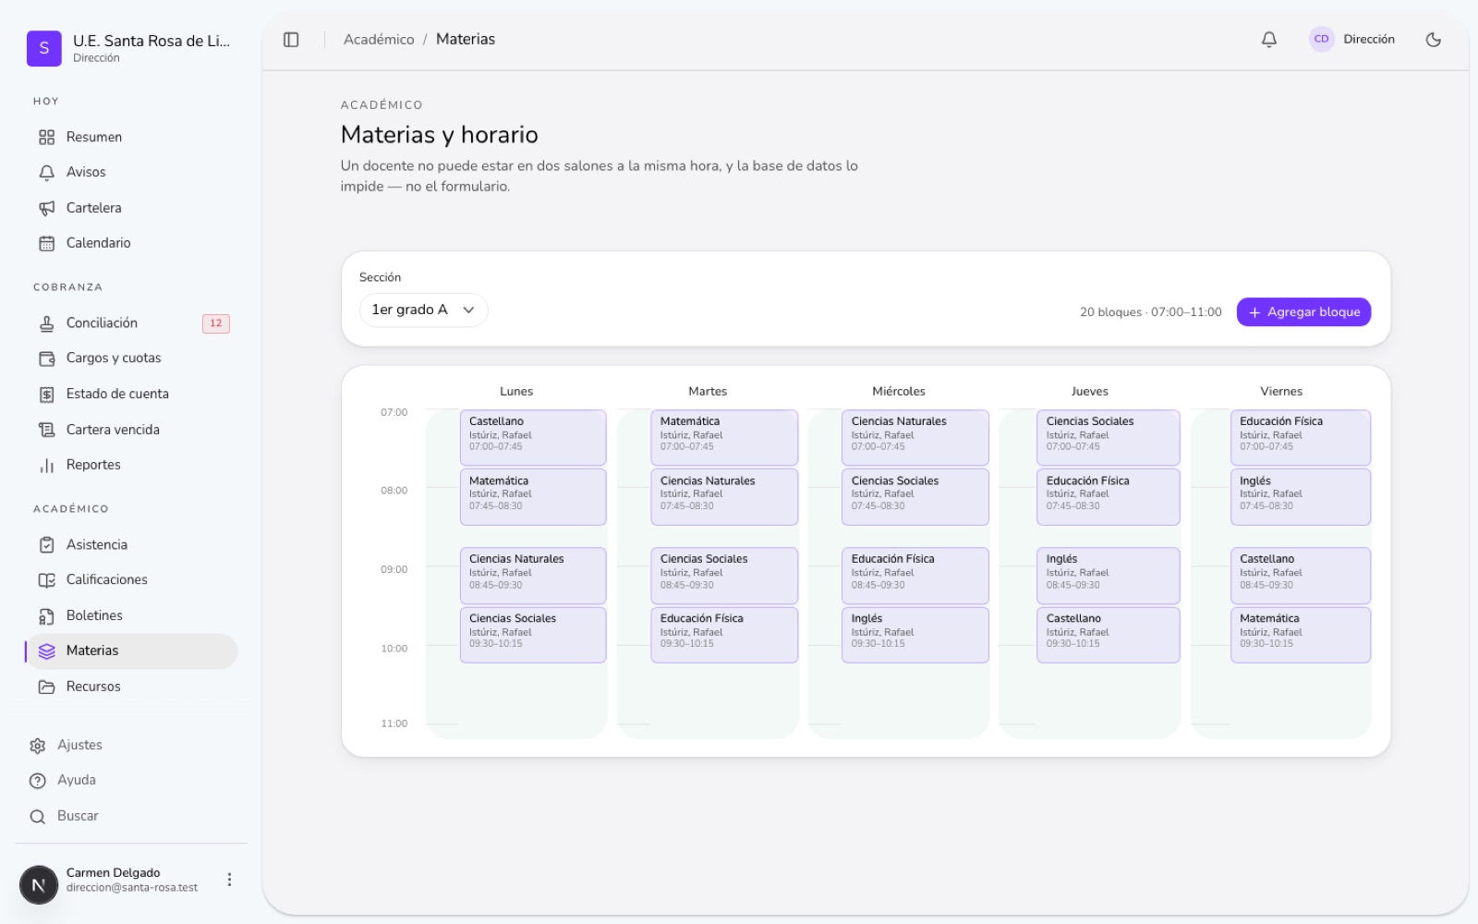Open Asistencia from the sidebar
The image size is (1478, 924).
coord(131,545)
